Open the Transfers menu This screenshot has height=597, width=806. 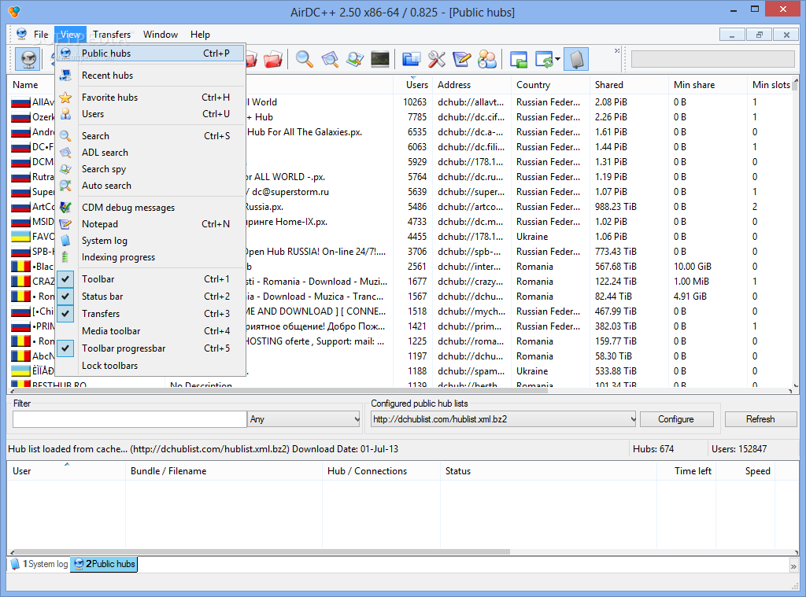point(112,35)
